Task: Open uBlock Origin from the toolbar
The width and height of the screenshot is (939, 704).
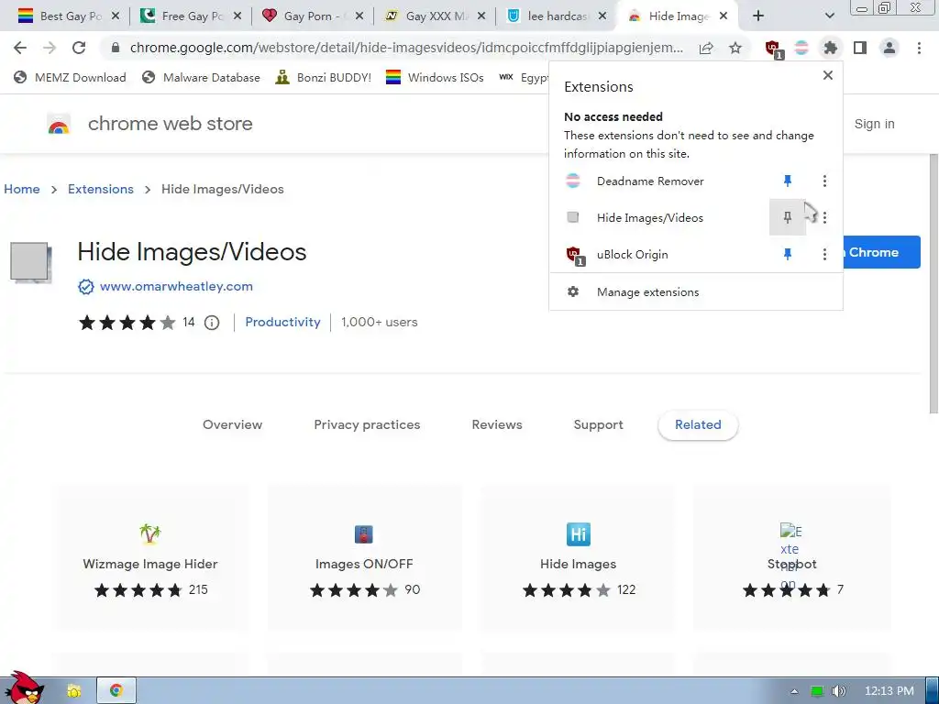Action: pos(772,48)
